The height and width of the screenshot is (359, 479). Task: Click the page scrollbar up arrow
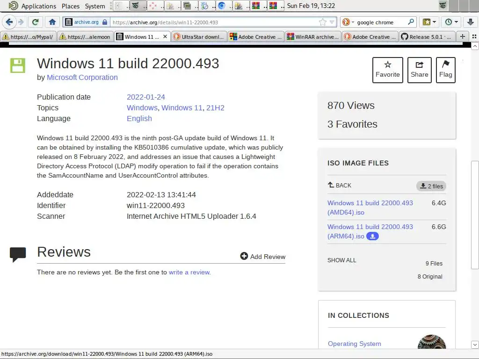475,46
